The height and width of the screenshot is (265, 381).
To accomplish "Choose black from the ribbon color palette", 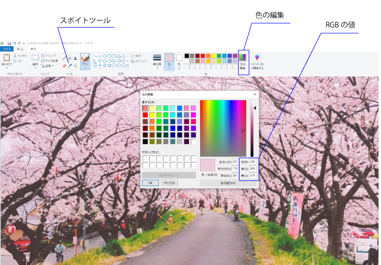I will (186, 56).
